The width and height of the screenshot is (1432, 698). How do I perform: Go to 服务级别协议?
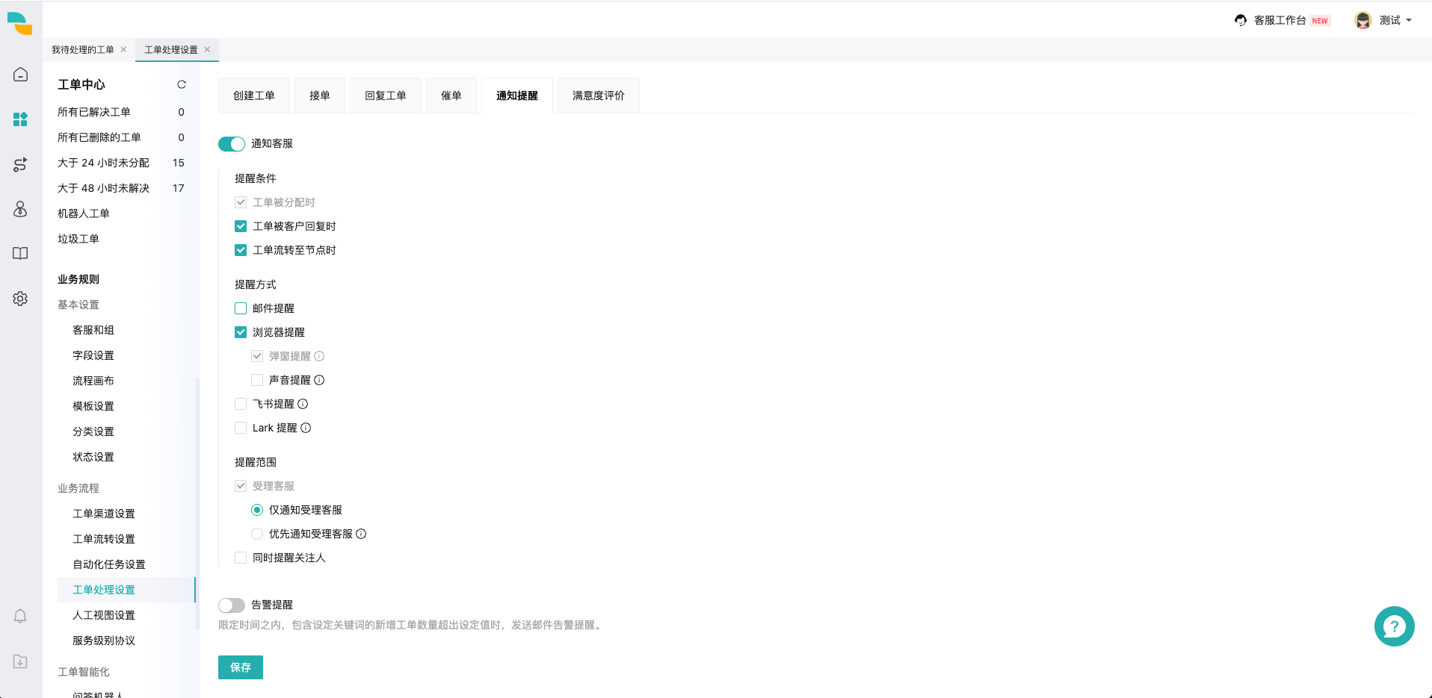click(x=104, y=641)
